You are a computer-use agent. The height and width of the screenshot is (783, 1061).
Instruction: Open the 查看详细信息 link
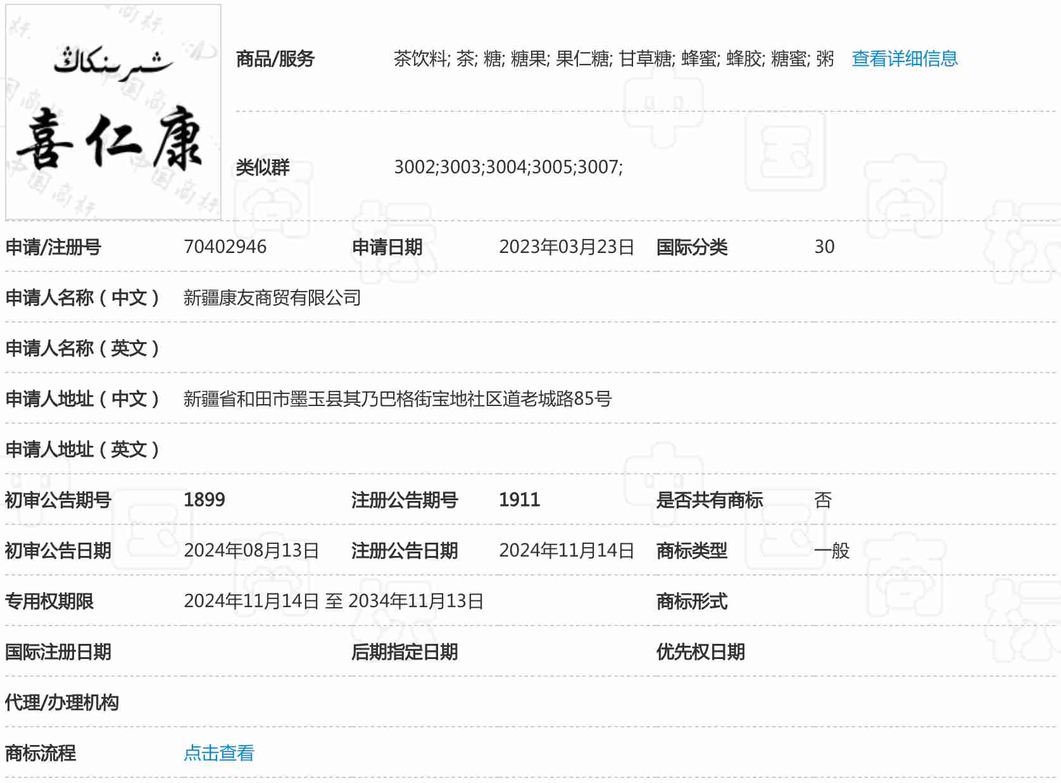tap(904, 59)
